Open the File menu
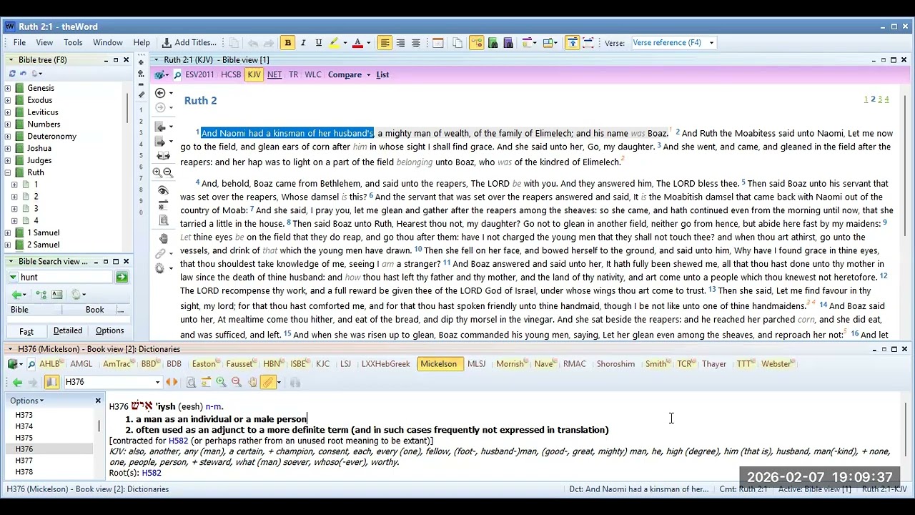Screen dimensions: 915x515 (x=19, y=43)
